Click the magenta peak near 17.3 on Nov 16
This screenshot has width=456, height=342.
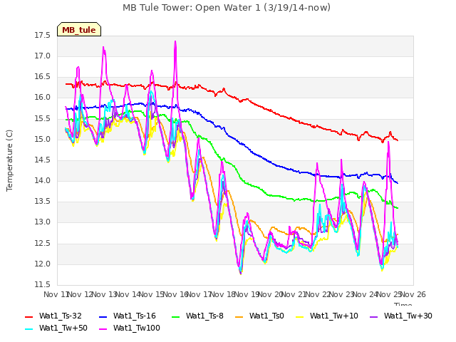pos(175,43)
